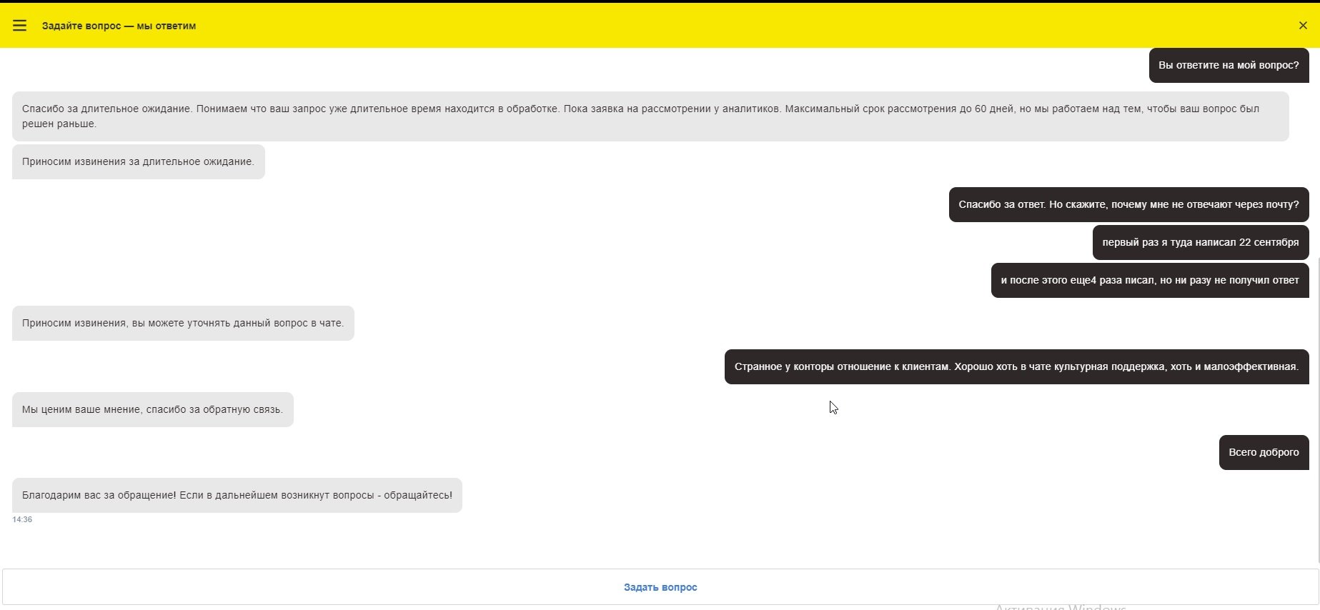
Task: Click the 14:36 timestamp under the last message
Action: pos(22,520)
